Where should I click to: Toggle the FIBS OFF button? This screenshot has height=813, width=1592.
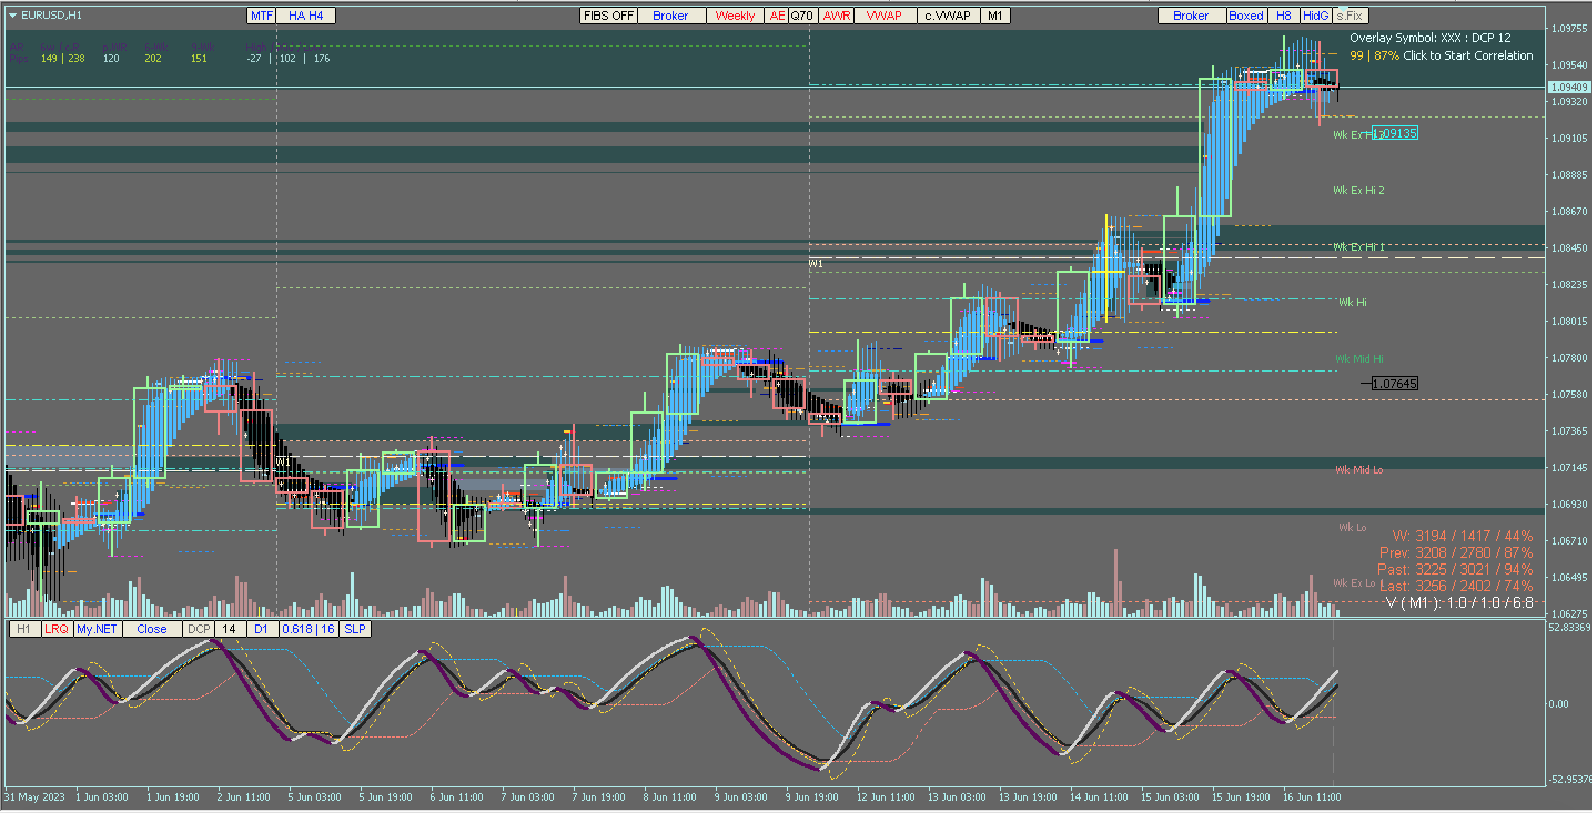point(608,16)
